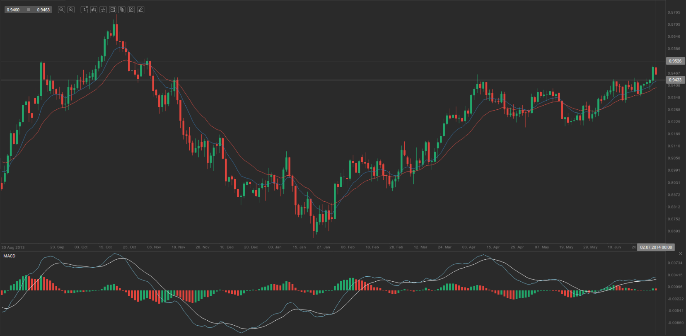Close the MACD indicator panel
This screenshot has width=686, height=336.
point(680,254)
